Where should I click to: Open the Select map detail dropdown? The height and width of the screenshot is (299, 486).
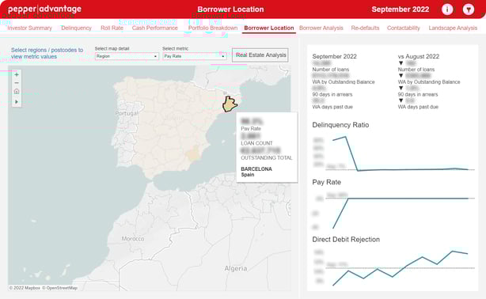coord(127,56)
